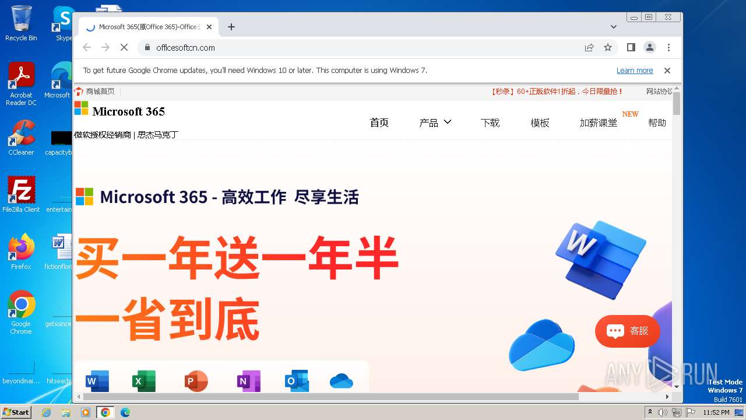Select the OneNote app icon in banner
746x420 pixels.
[x=249, y=381]
